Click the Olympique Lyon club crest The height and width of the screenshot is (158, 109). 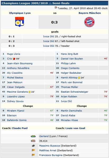[20, 22]
